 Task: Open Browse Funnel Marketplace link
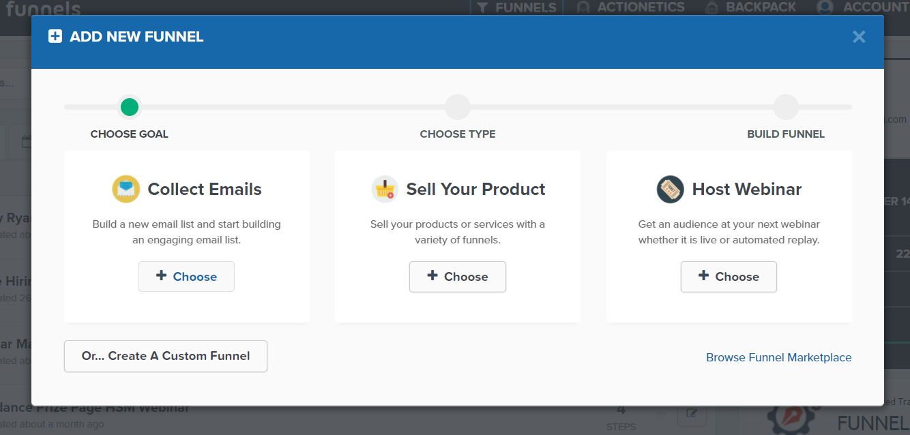779,357
